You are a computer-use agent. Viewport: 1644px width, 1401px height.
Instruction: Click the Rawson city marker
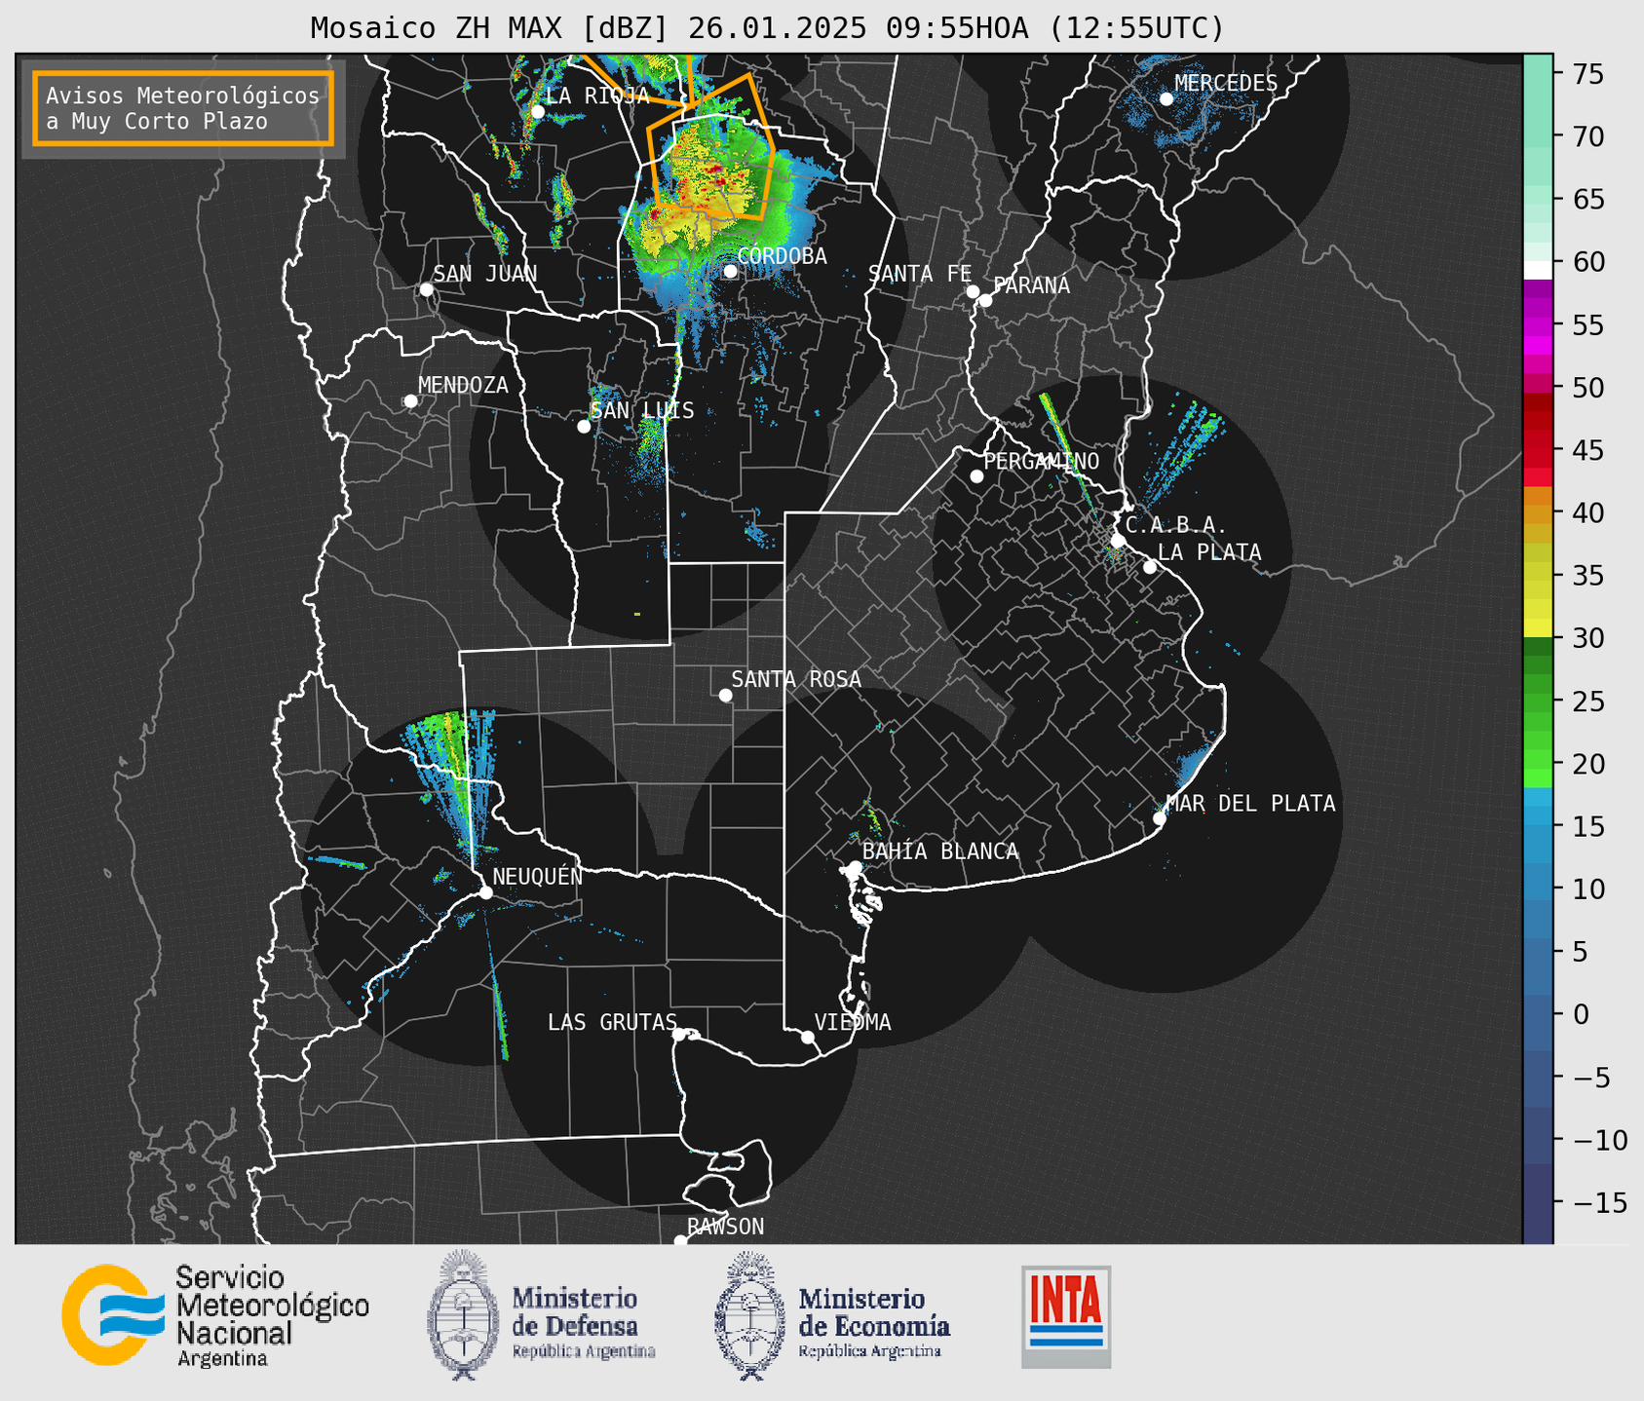coord(680,1240)
